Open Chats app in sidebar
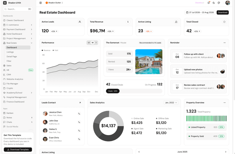Screen dimensions: 235x154 (18, 122)
